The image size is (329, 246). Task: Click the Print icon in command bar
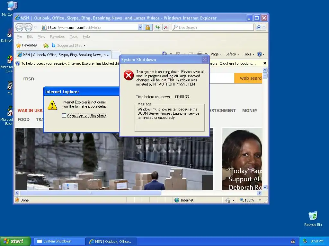pyautogui.click(x=200, y=53)
